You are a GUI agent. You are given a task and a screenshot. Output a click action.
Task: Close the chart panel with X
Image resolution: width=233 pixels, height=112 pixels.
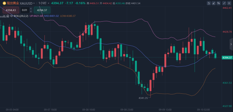(x=229, y=3)
